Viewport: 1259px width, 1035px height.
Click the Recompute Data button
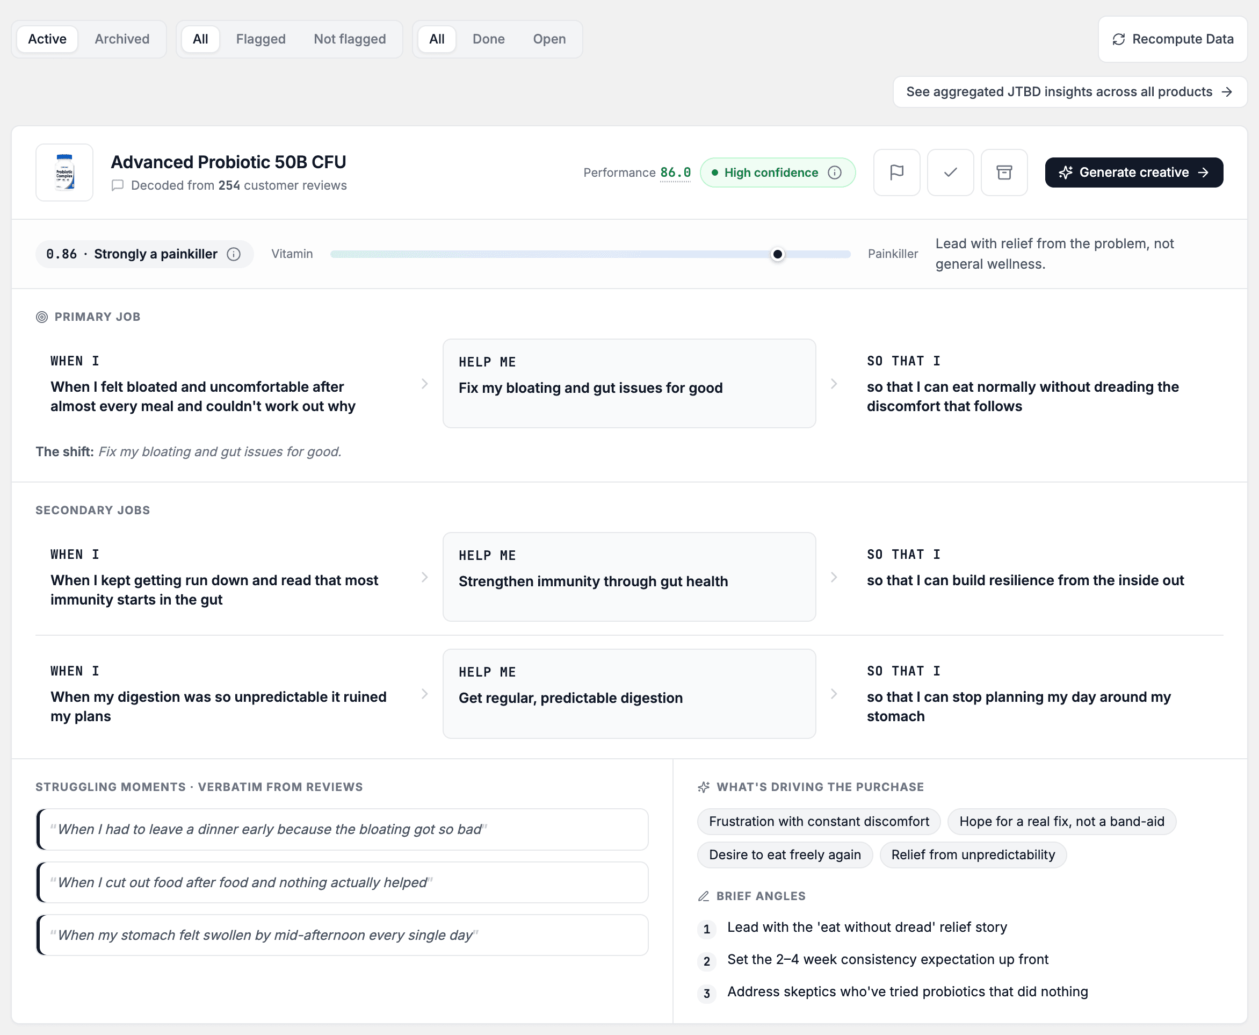(1173, 39)
